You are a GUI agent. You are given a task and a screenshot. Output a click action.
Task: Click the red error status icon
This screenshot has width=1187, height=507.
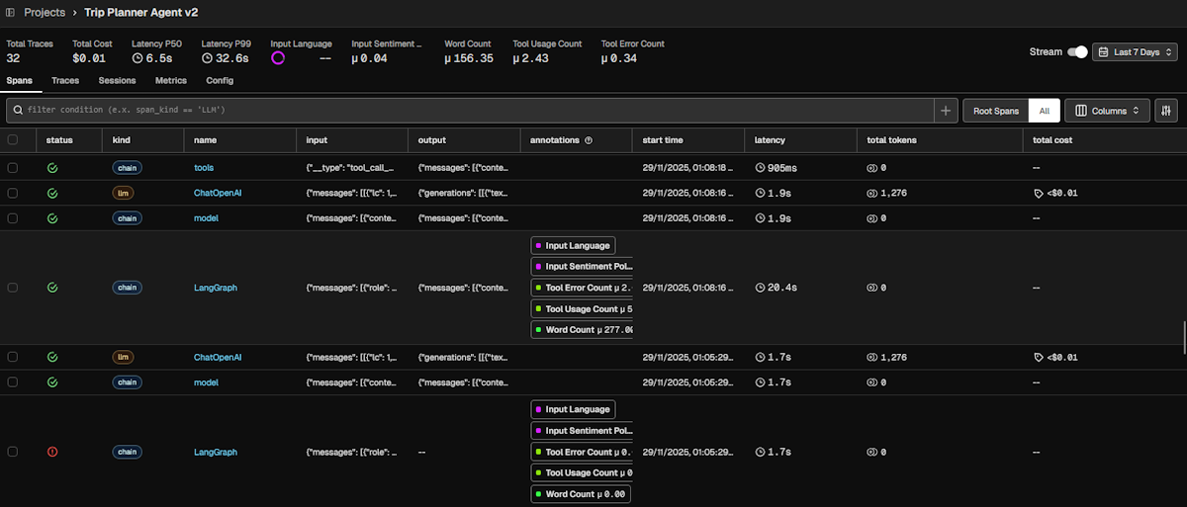(x=52, y=452)
